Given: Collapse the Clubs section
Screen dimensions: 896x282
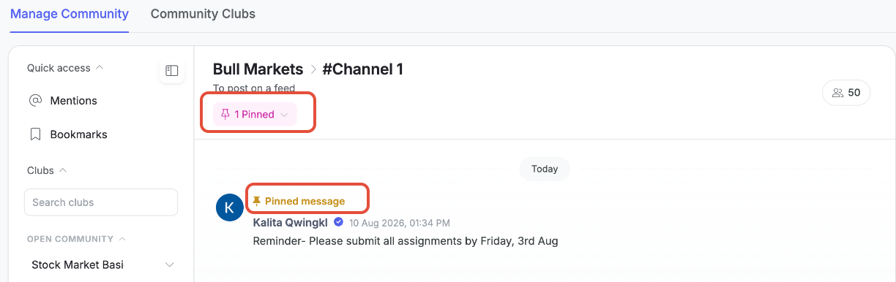Looking at the screenshot, I should coord(63,170).
